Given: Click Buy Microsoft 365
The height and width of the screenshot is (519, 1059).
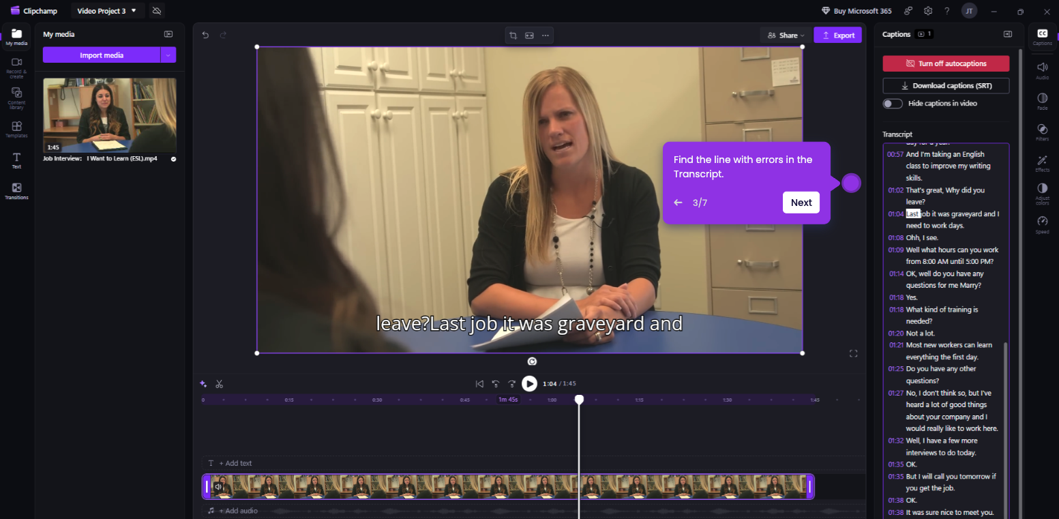Looking at the screenshot, I should [x=856, y=11].
